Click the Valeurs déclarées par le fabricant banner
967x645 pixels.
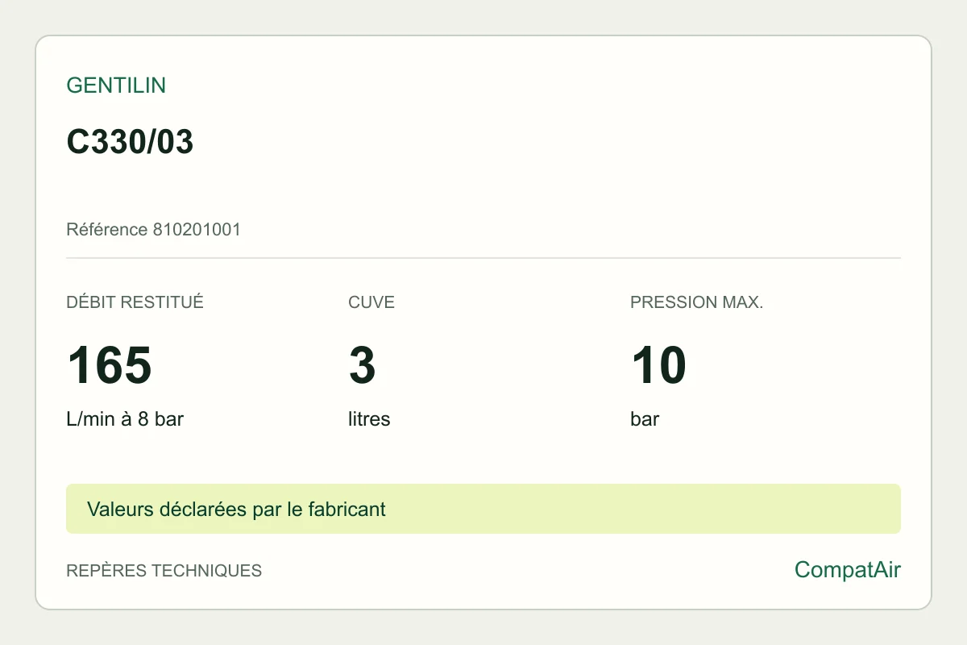pos(483,509)
